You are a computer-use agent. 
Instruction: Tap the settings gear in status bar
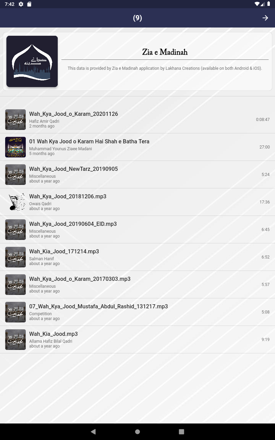pyautogui.click(x=21, y=4)
